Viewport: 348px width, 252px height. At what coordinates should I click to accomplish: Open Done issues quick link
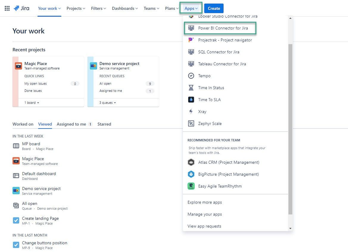pyautogui.click(x=33, y=91)
